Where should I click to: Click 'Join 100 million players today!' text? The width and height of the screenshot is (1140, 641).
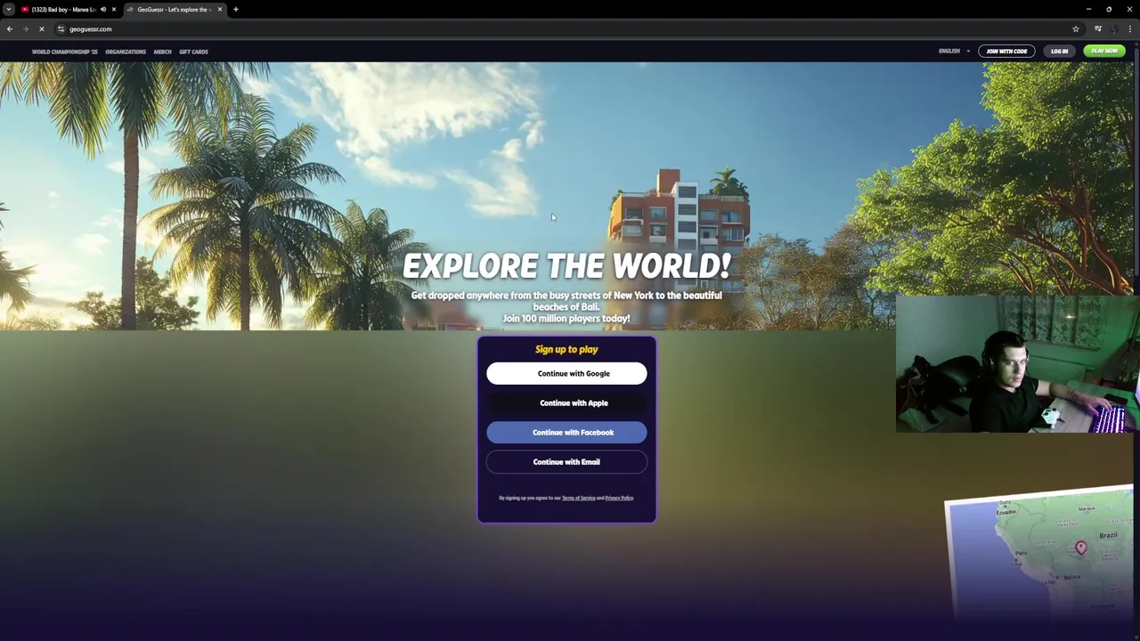tap(566, 319)
